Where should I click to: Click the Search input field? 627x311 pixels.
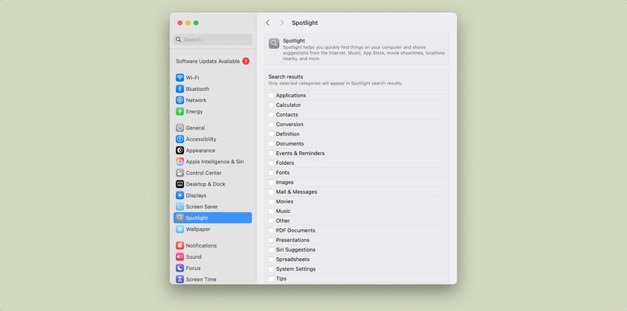tap(212, 39)
